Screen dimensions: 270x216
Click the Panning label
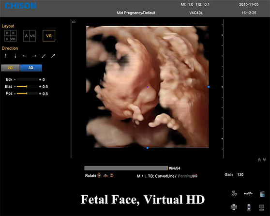185,176
